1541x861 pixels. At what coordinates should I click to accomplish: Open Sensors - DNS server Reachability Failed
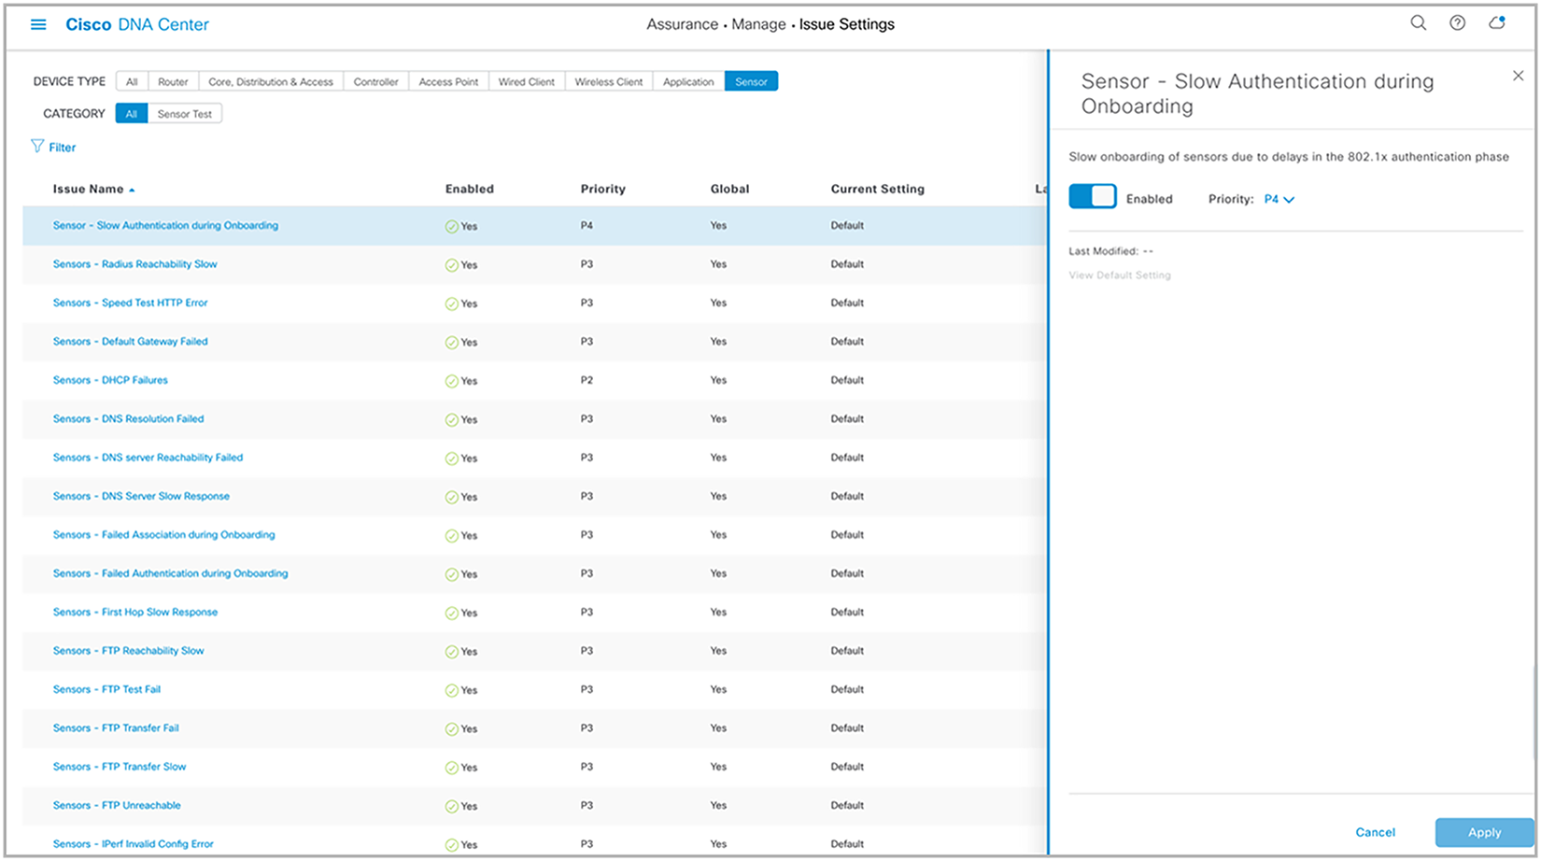click(148, 458)
